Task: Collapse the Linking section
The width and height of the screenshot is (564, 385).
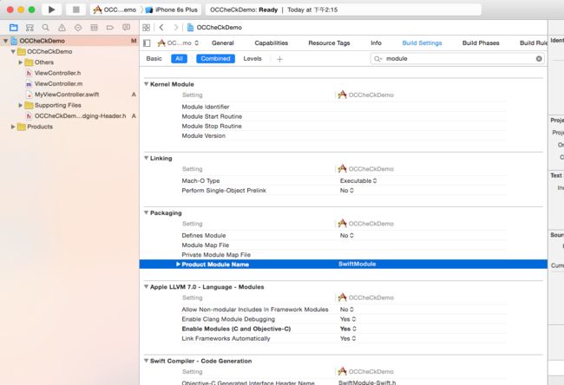Action: coord(147,158)
